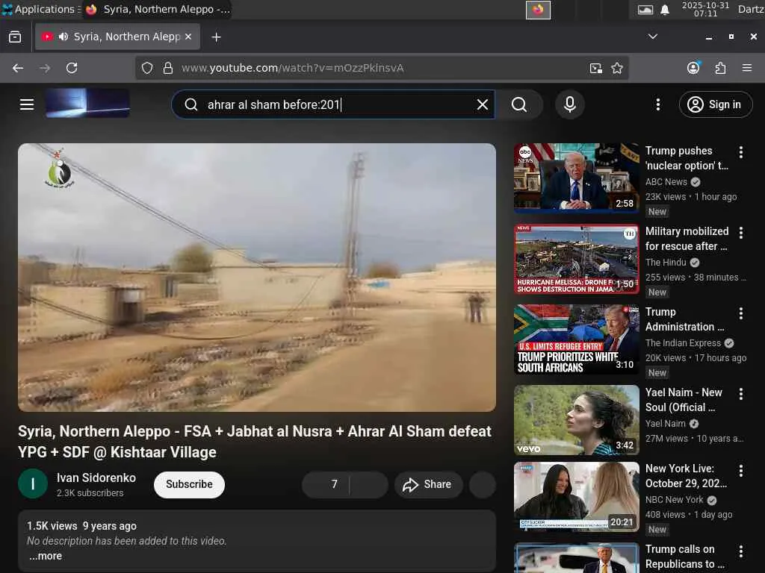Viewport: 765px width, 573px height.
Task: Click the Dartz user label in panel
Action: point(750,9)
